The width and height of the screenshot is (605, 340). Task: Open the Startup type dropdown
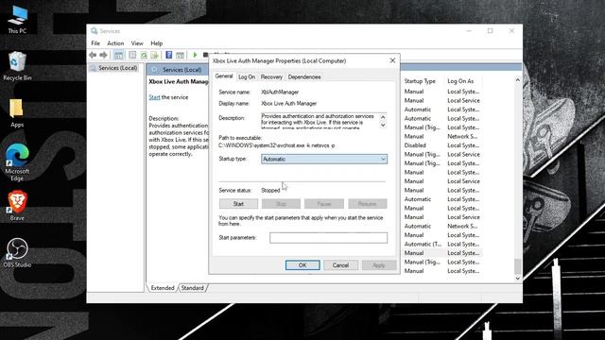coord(324,159)
